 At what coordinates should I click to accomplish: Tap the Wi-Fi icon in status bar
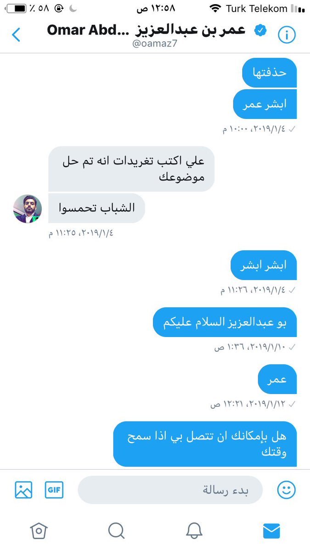click(215, 8)
